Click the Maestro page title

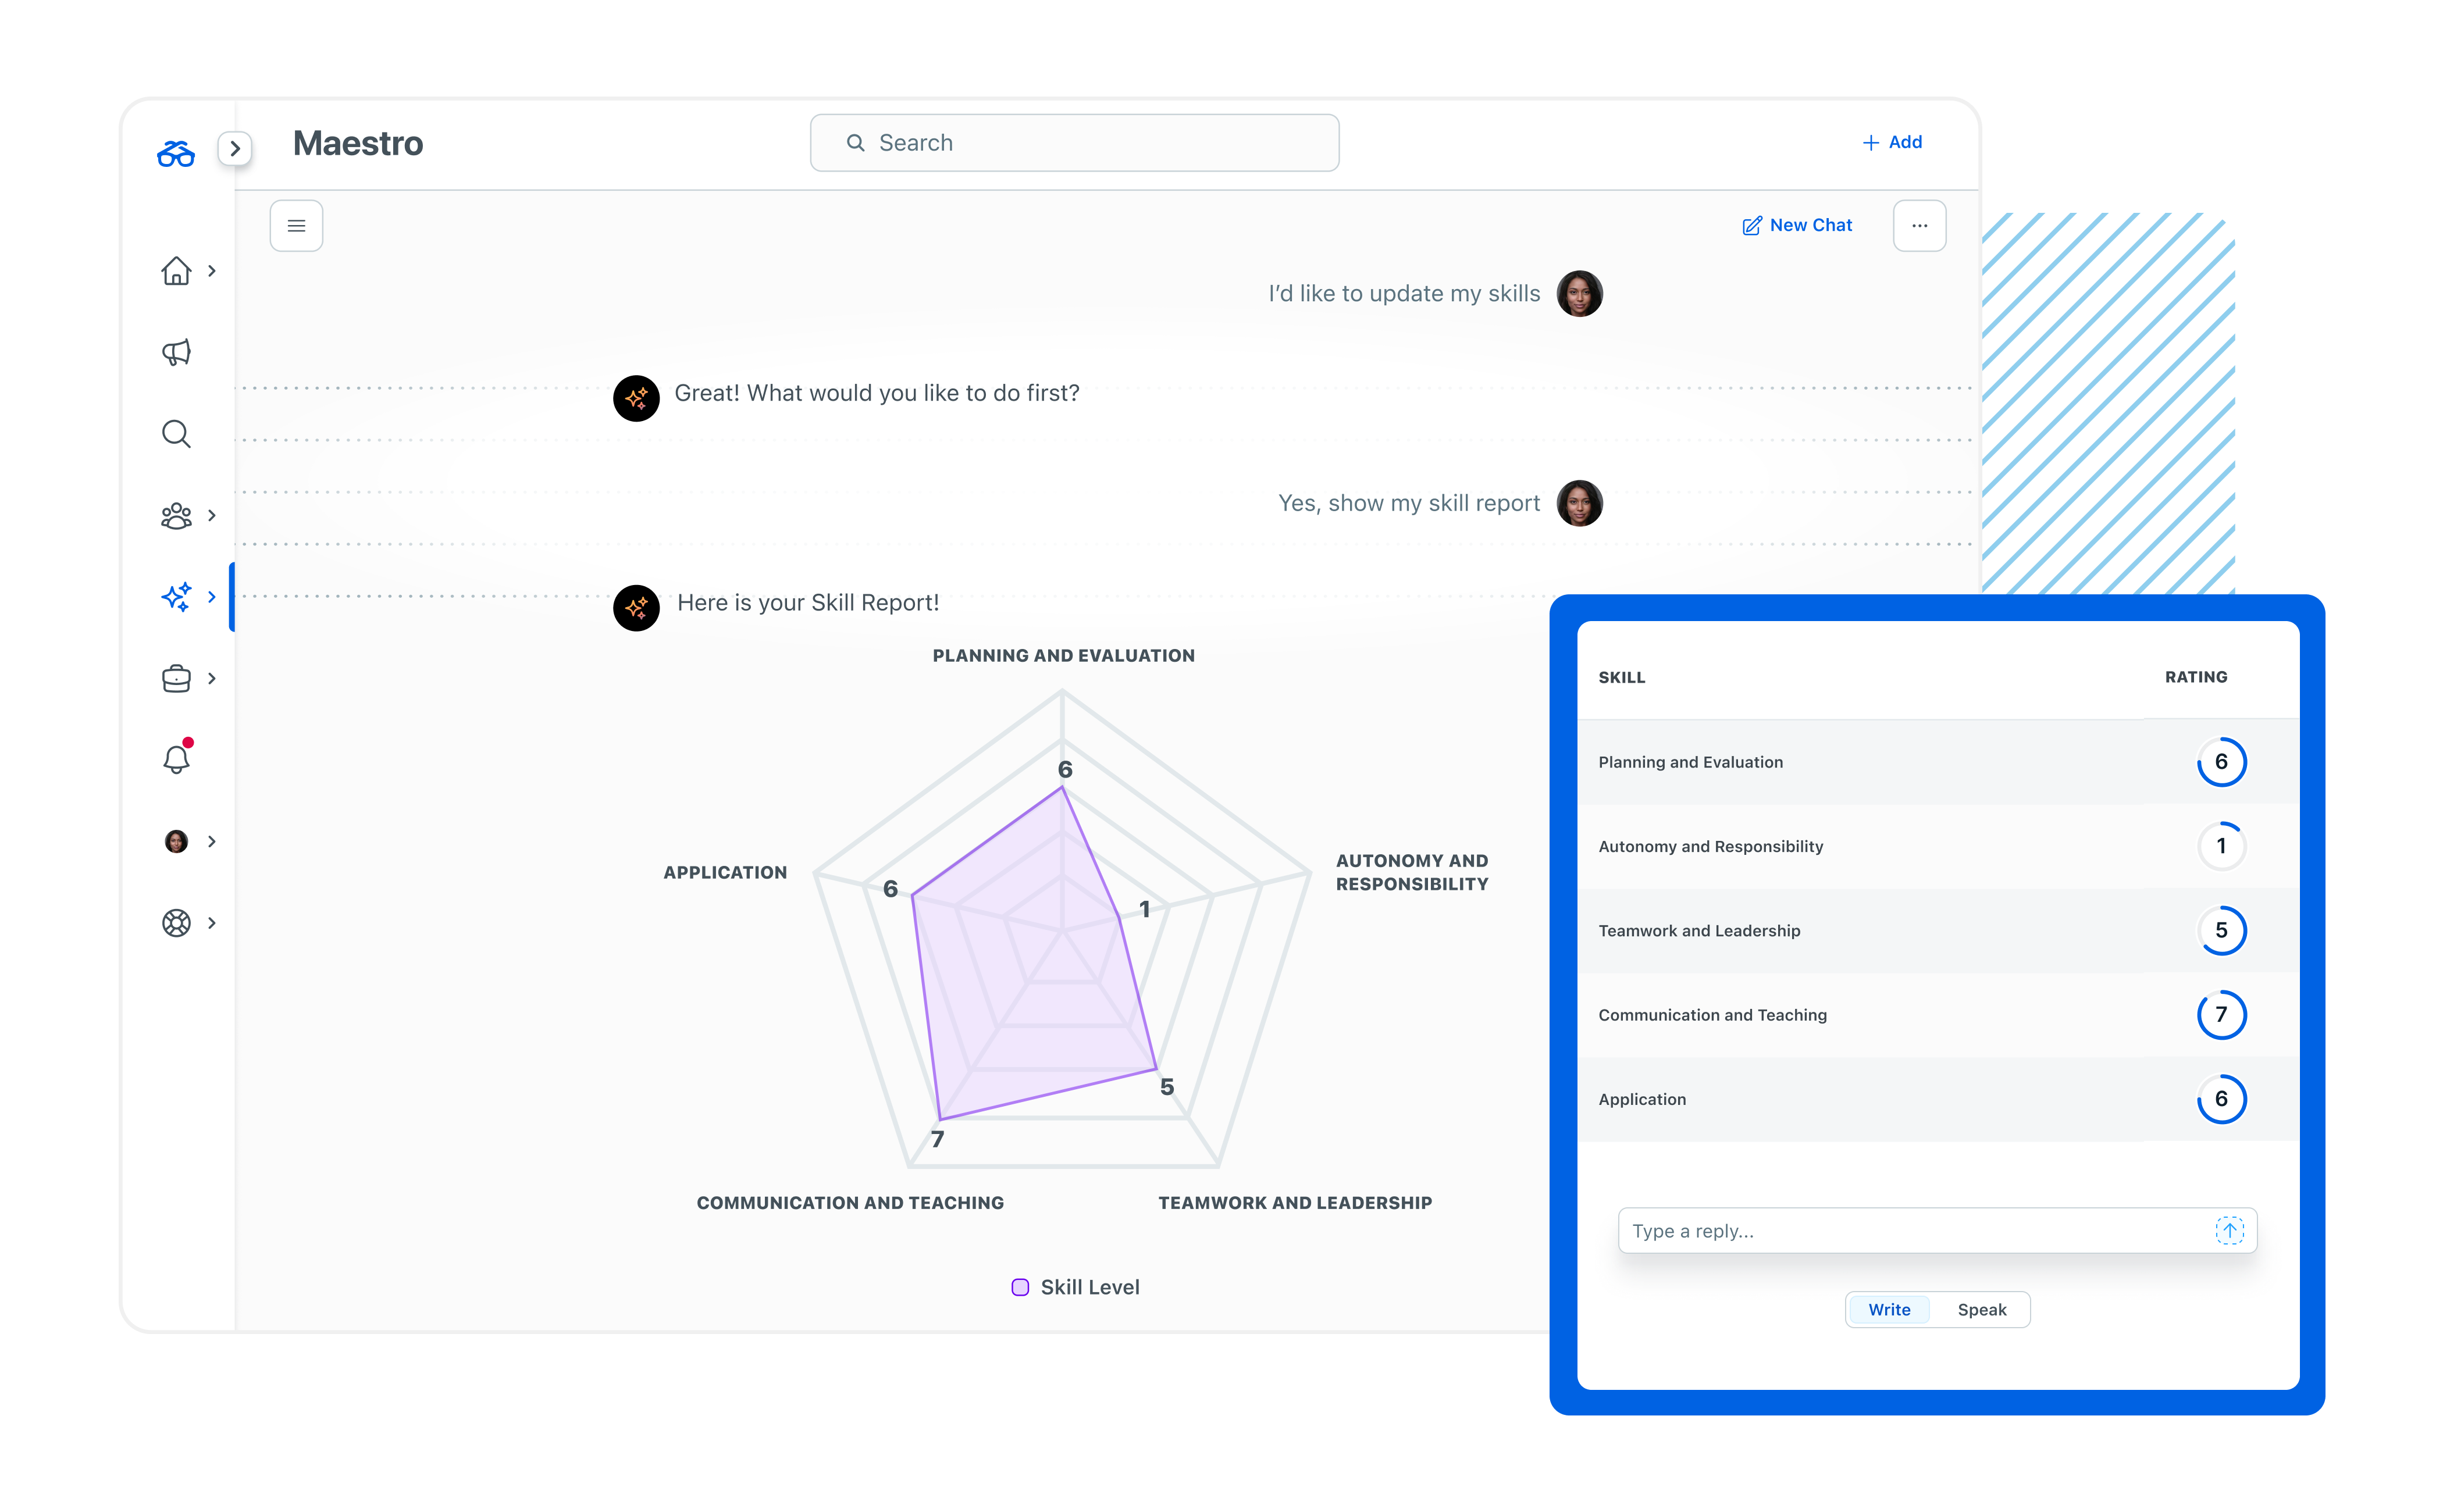358,143
